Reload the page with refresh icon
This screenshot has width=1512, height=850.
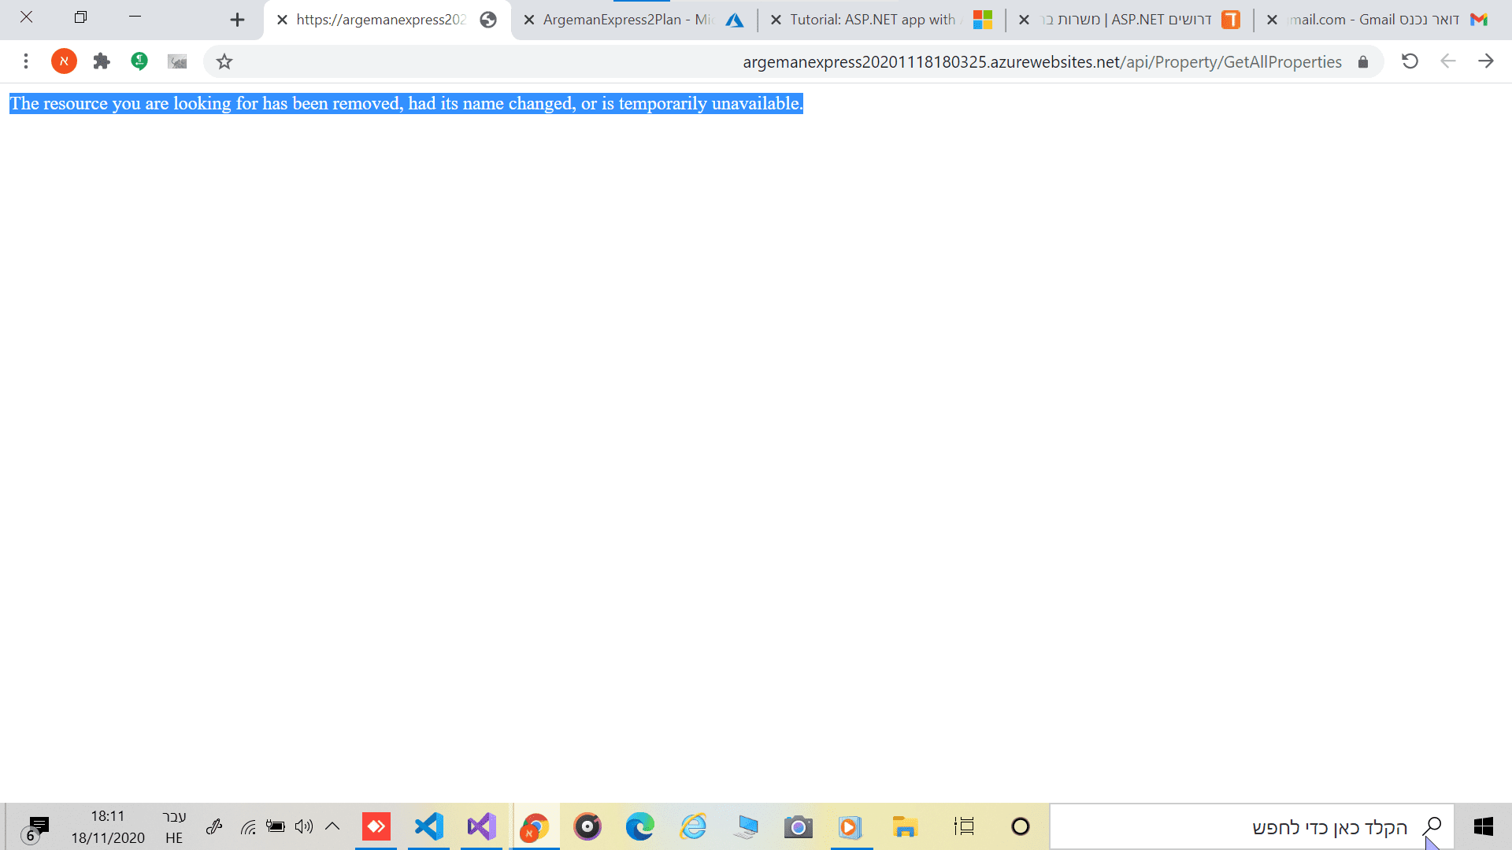pos(1410,61)
